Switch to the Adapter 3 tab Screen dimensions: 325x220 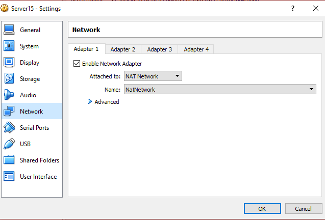(159, 49)
